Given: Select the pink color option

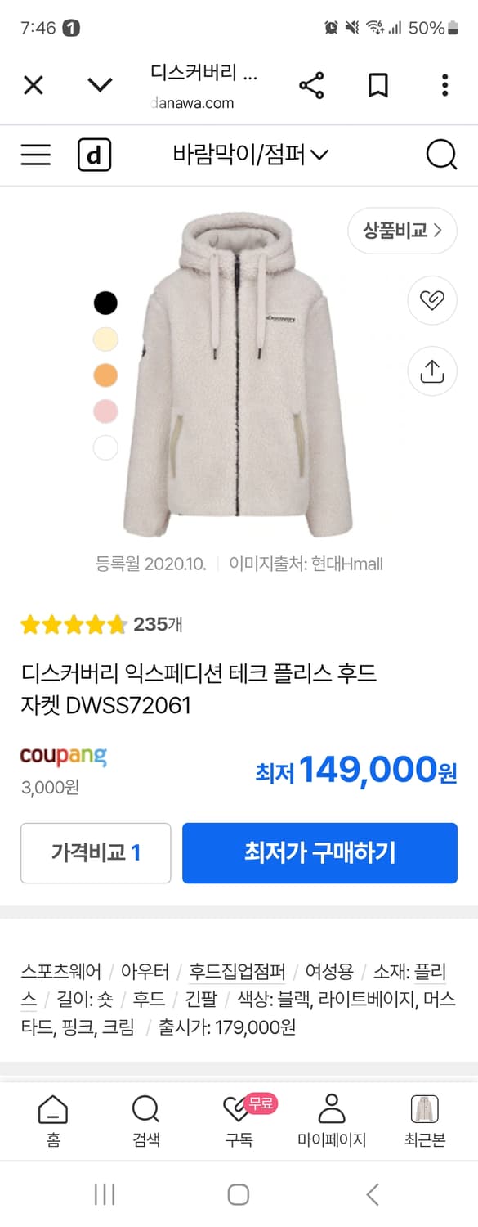Looking at the screenshot, I should [105, 411].
